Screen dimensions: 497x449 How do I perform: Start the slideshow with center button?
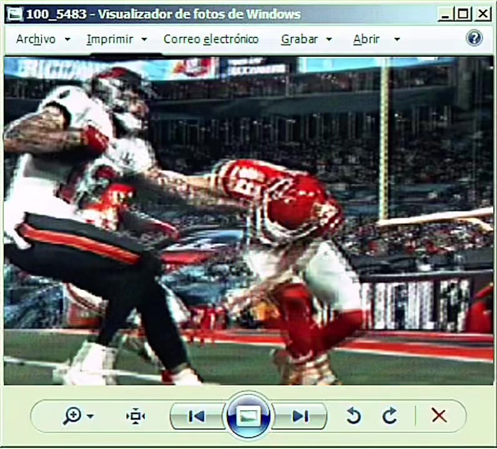248,416
